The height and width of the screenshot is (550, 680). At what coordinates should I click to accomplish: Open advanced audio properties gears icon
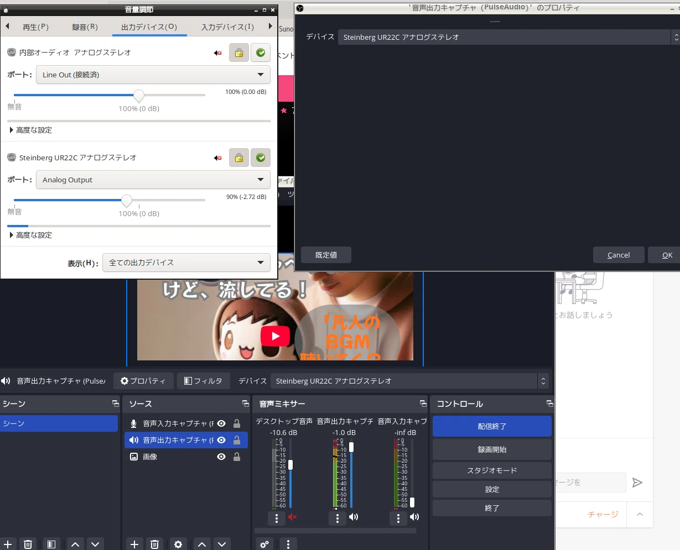pos(264,544)
